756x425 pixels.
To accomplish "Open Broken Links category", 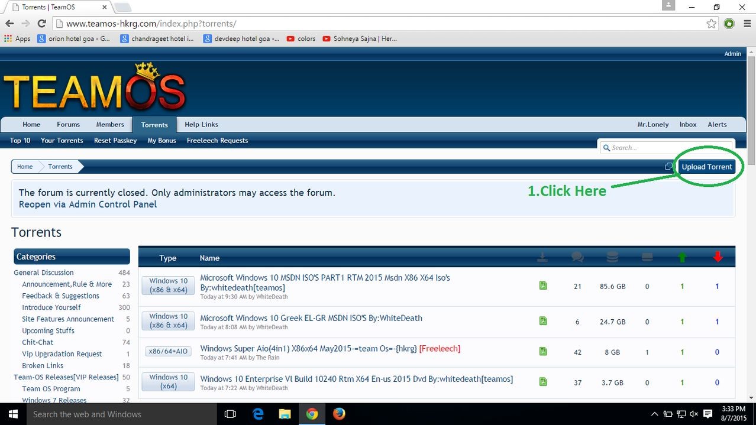I will coord(43,365).
